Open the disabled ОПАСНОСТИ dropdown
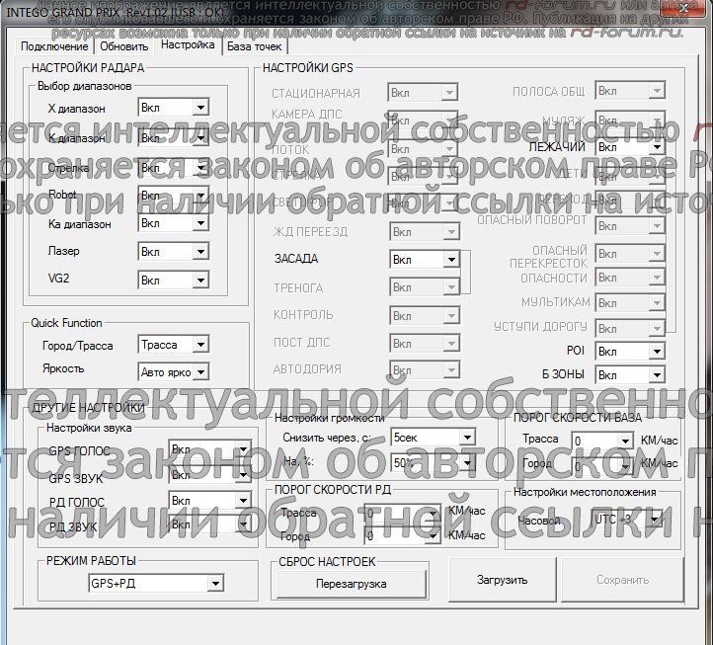The width and height of the screenshot is (713, 645). [x=630, y=278]
